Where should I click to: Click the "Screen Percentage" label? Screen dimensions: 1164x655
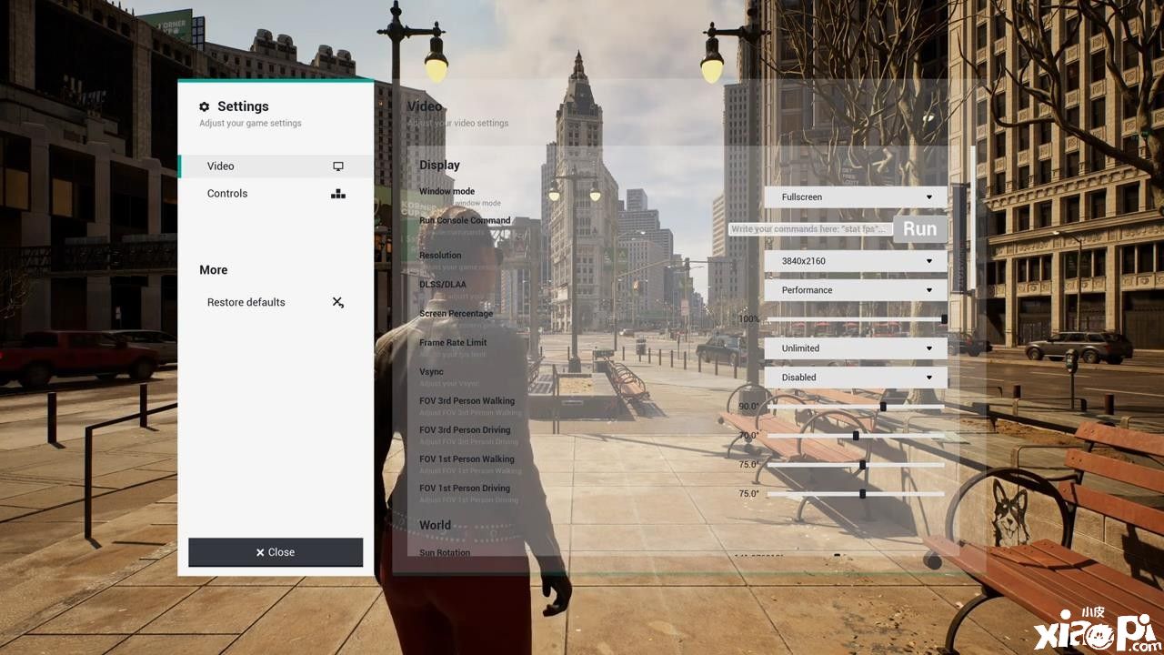tap(456, 314)
